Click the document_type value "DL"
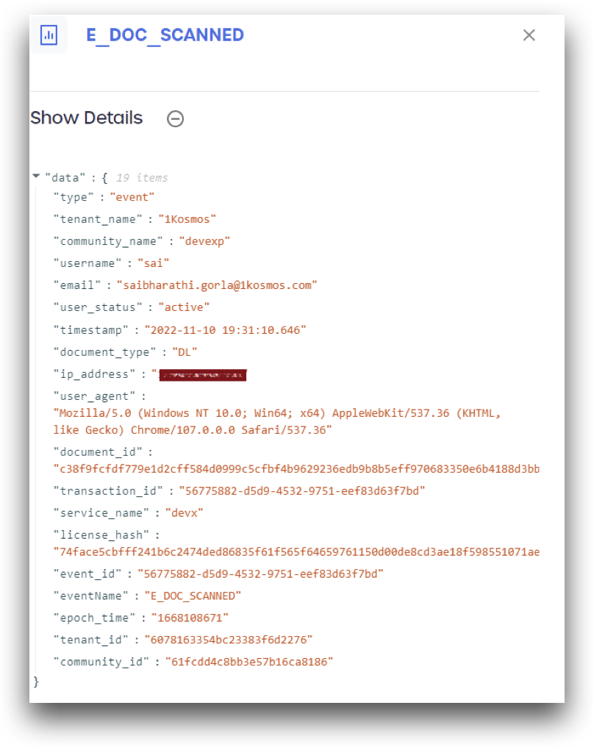Viewport: 594px width, 747px height. tap(185, 352)
